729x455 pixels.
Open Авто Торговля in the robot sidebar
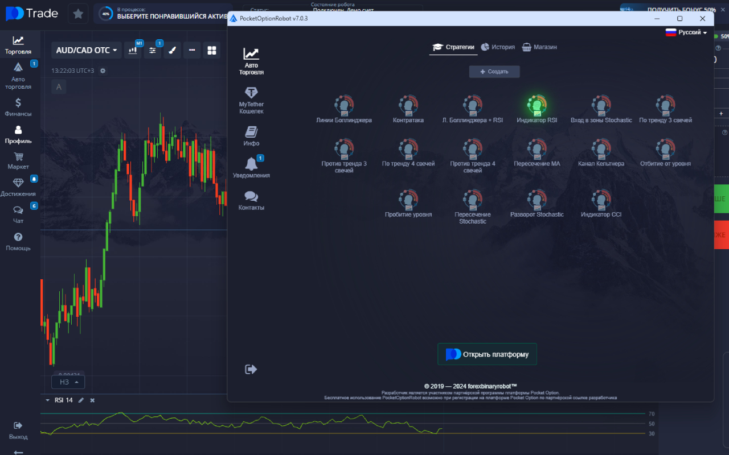[251, 61]
